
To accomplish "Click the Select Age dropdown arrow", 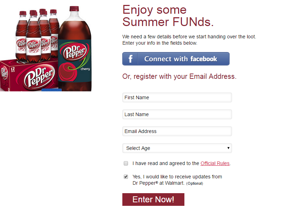I will 228,148.
